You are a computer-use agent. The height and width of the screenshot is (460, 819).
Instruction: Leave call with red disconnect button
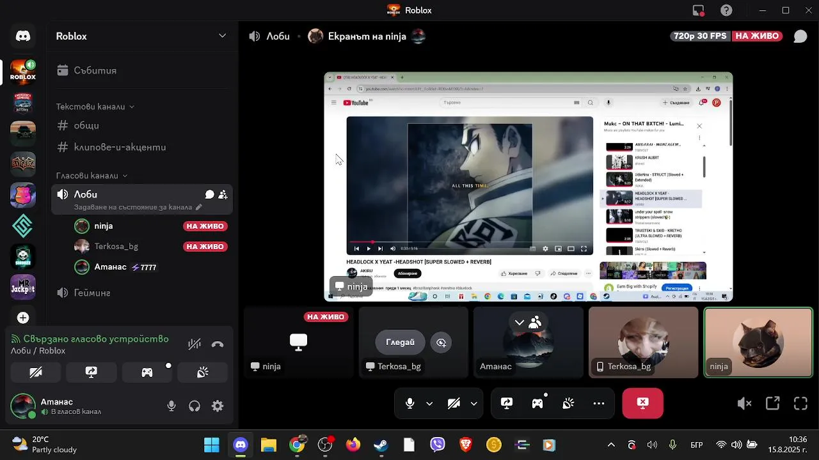point(643,403)
